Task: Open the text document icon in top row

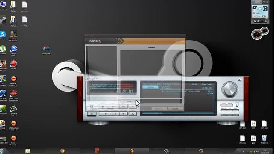Action: pos(24,6)
